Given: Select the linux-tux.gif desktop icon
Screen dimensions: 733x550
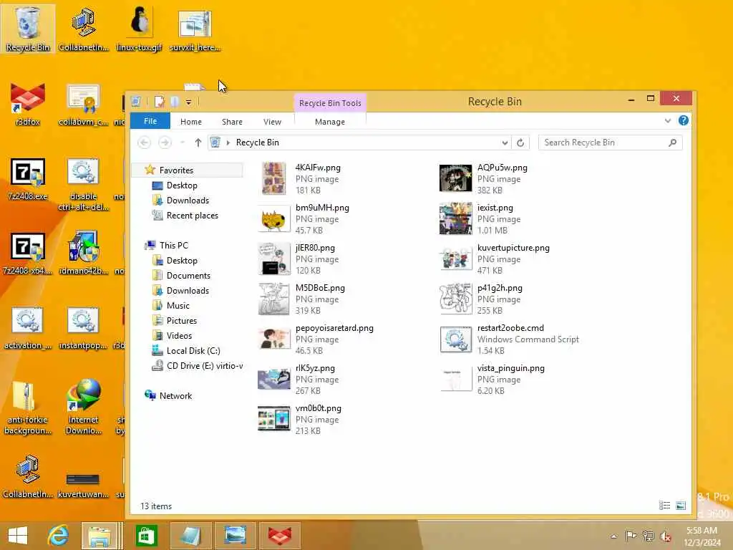Looking at the screenshot, I should tap(139, 29).
